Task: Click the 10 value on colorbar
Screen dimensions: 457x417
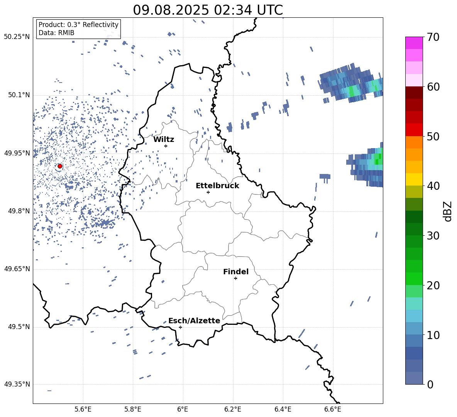Action: click(433, 335)
